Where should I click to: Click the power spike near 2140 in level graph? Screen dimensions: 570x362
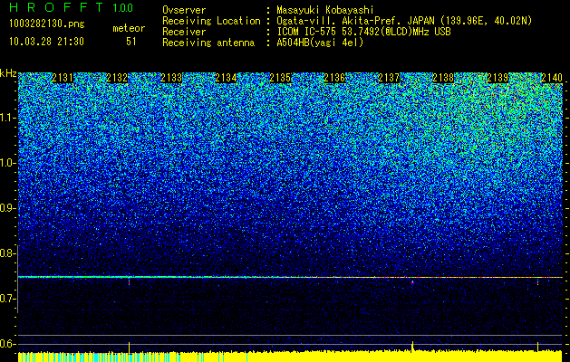point(537,347)
